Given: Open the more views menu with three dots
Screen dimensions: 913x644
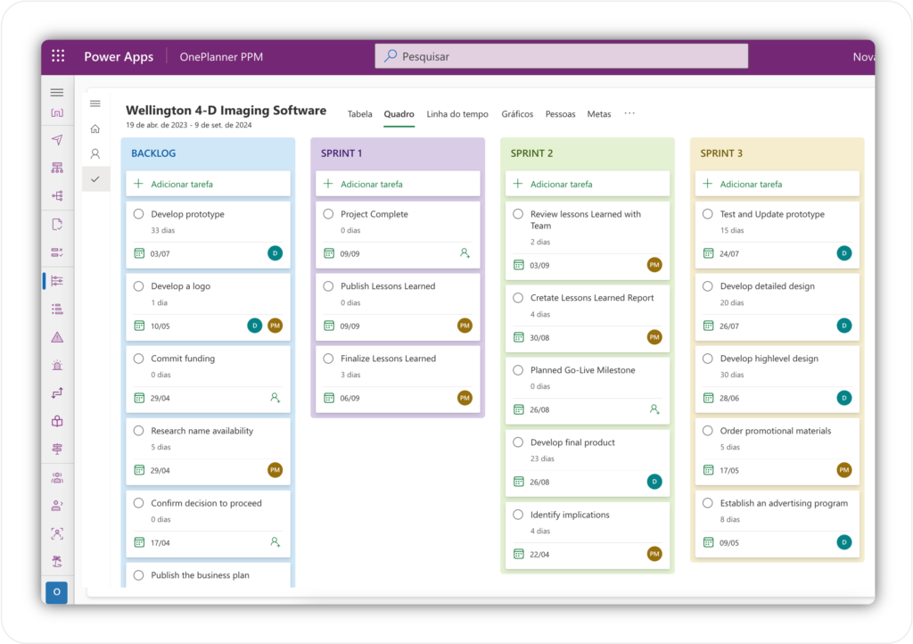Looking at the screenshot, I should click(629, 113).
